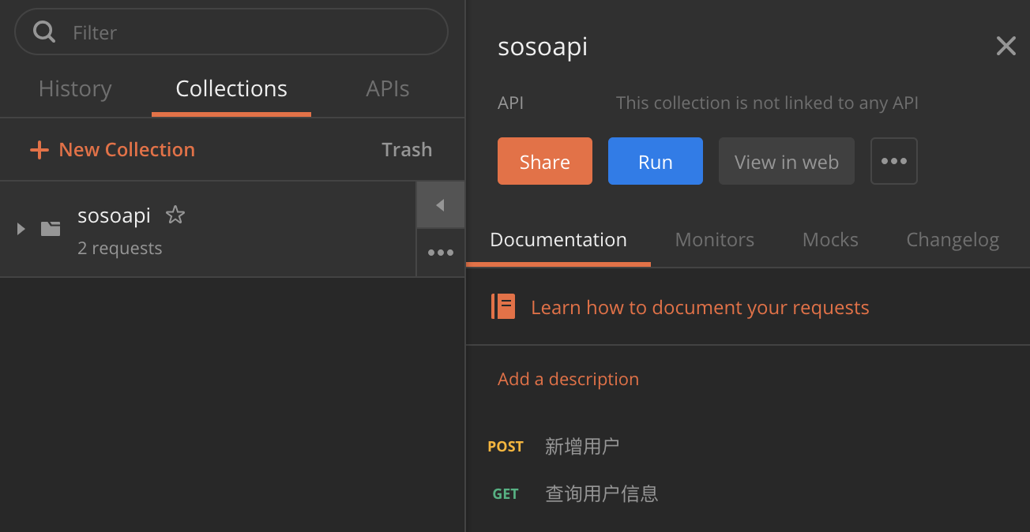This screenshot has width=1030, height=532.
Task: Switch to the History tab
Action: (x=75, y=88)
